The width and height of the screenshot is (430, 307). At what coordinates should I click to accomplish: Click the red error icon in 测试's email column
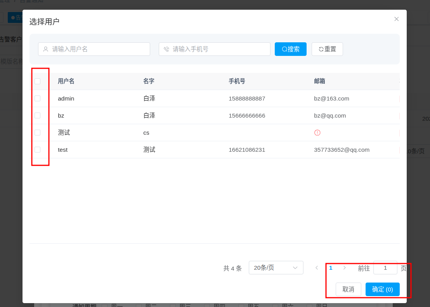(317, 132)
